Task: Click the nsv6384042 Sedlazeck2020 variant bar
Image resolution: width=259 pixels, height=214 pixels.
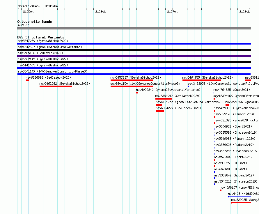Action: tap(164, 99)
